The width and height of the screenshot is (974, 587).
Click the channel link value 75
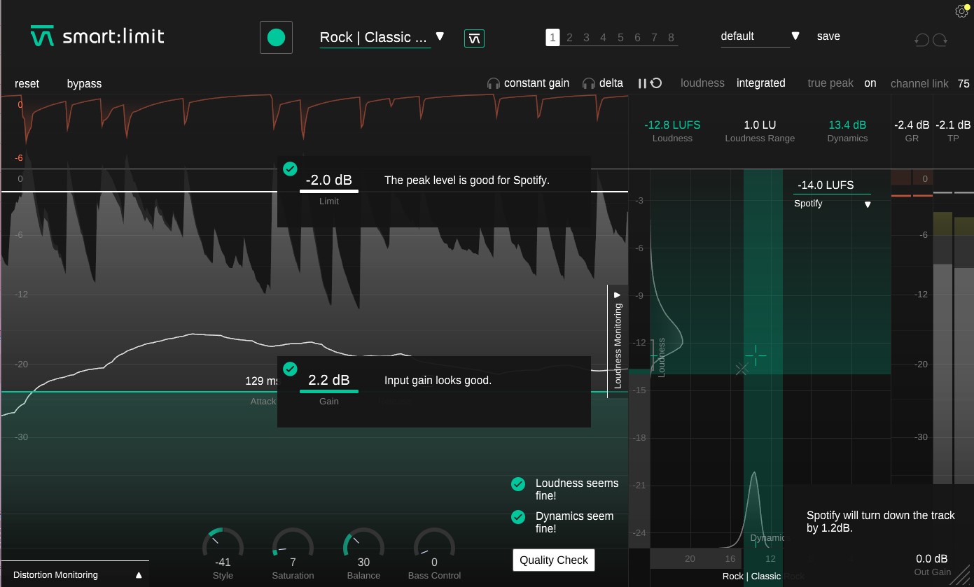click(x=964, y=84)
